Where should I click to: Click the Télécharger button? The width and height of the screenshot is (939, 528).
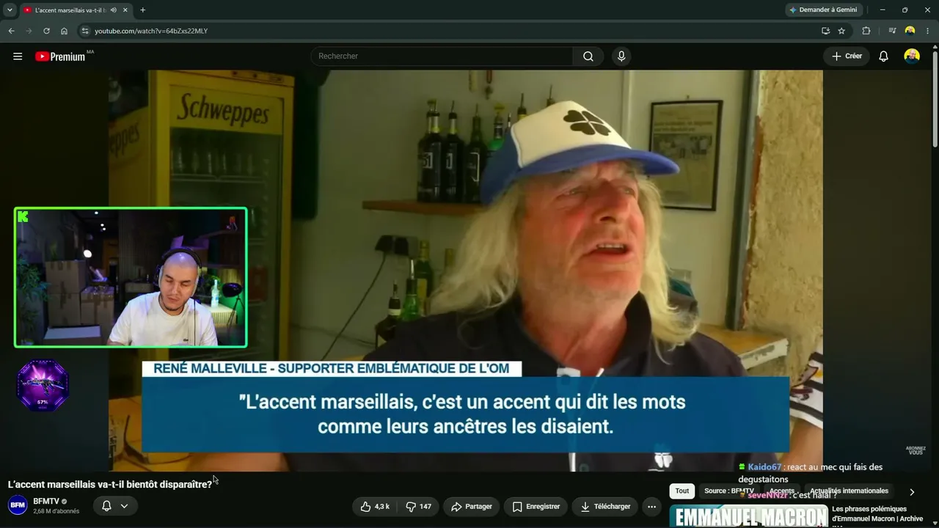(605, 506)
